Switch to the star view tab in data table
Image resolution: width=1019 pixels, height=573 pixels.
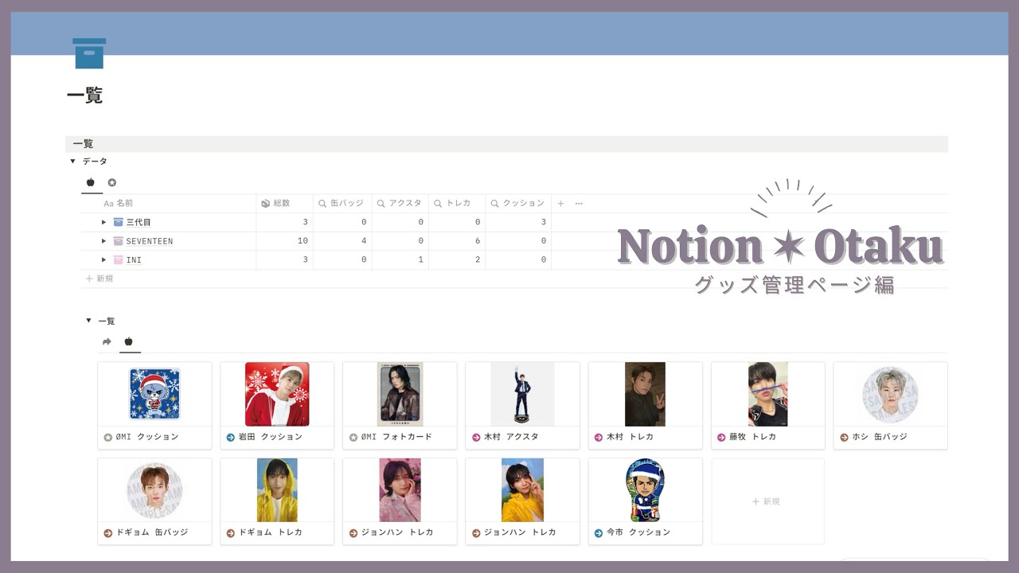click(x=112, y=182)
